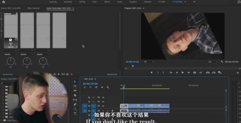Select the Type tool

[75, 113]
